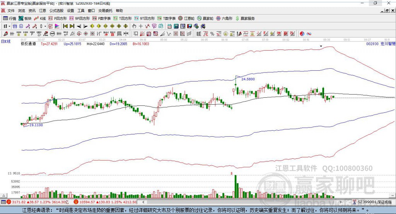Image resolution: width=396 pixels, height=214 pixels.
Task: Click the yin-yang symbol icon
Action: (302, 34)
